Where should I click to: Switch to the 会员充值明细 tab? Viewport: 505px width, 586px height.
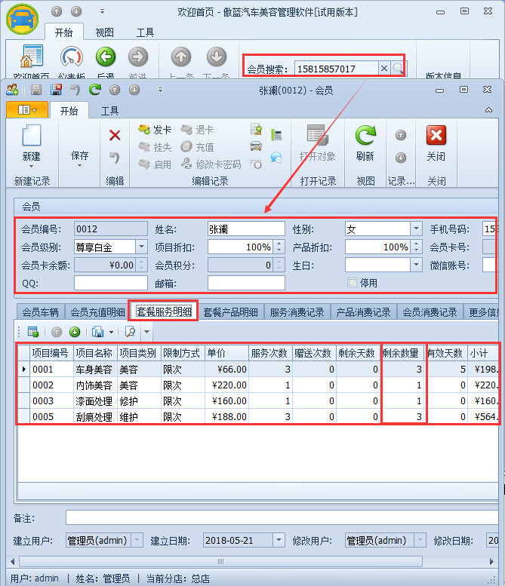[97, 312]
